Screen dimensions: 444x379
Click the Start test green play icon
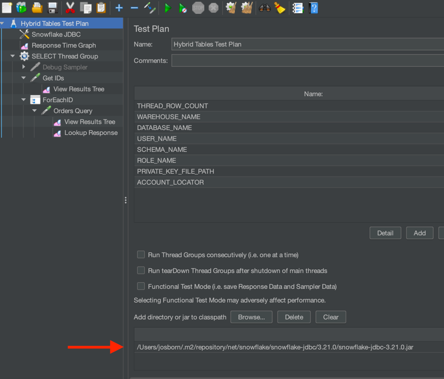168,8
